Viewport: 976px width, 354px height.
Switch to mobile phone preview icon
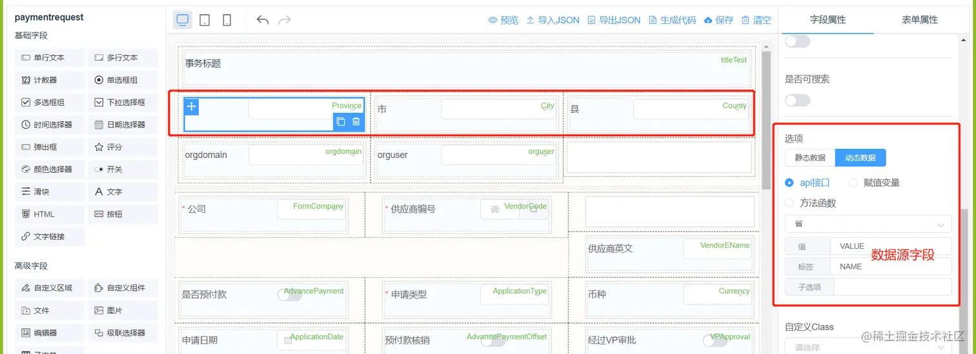coord(227,20)
